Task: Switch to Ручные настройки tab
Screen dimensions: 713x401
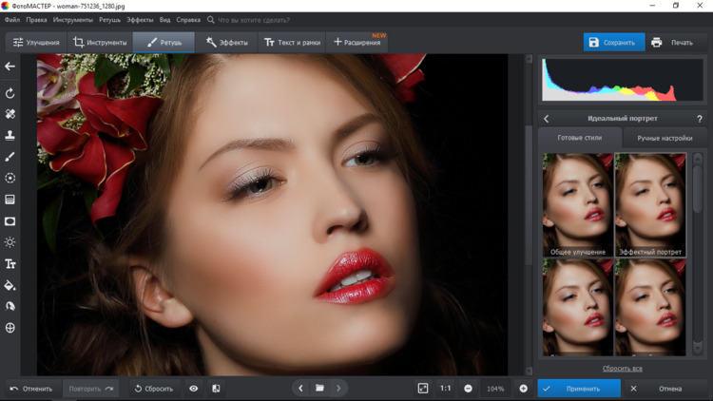Action: click(665, 138)
